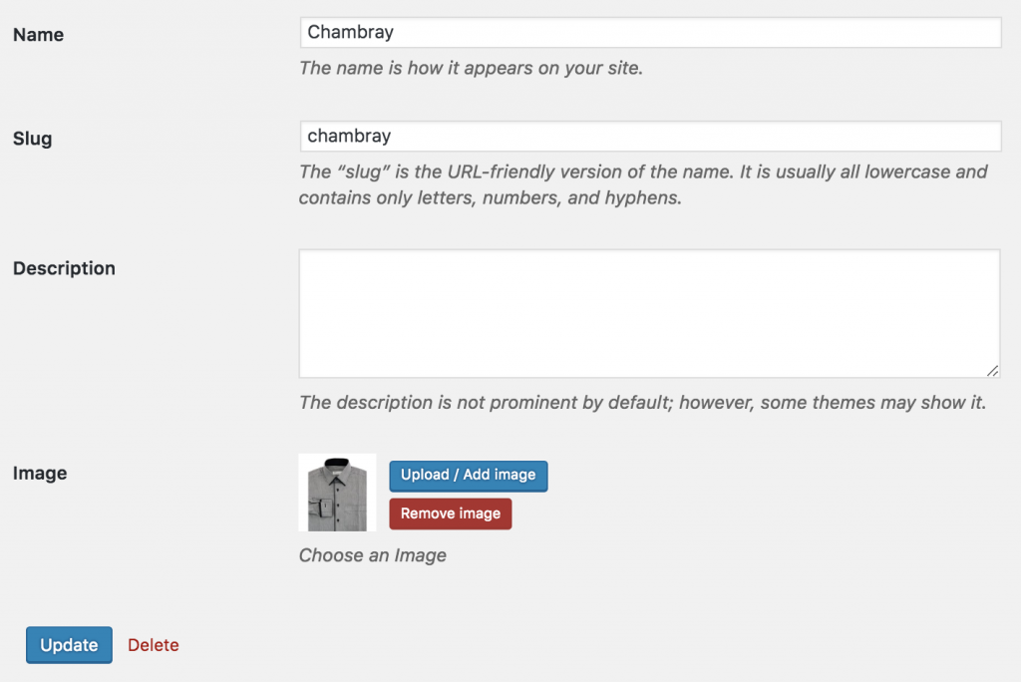Select the shirt image thumbnail
Viewport: 1021px width, 682px height.
pos(337,493)
